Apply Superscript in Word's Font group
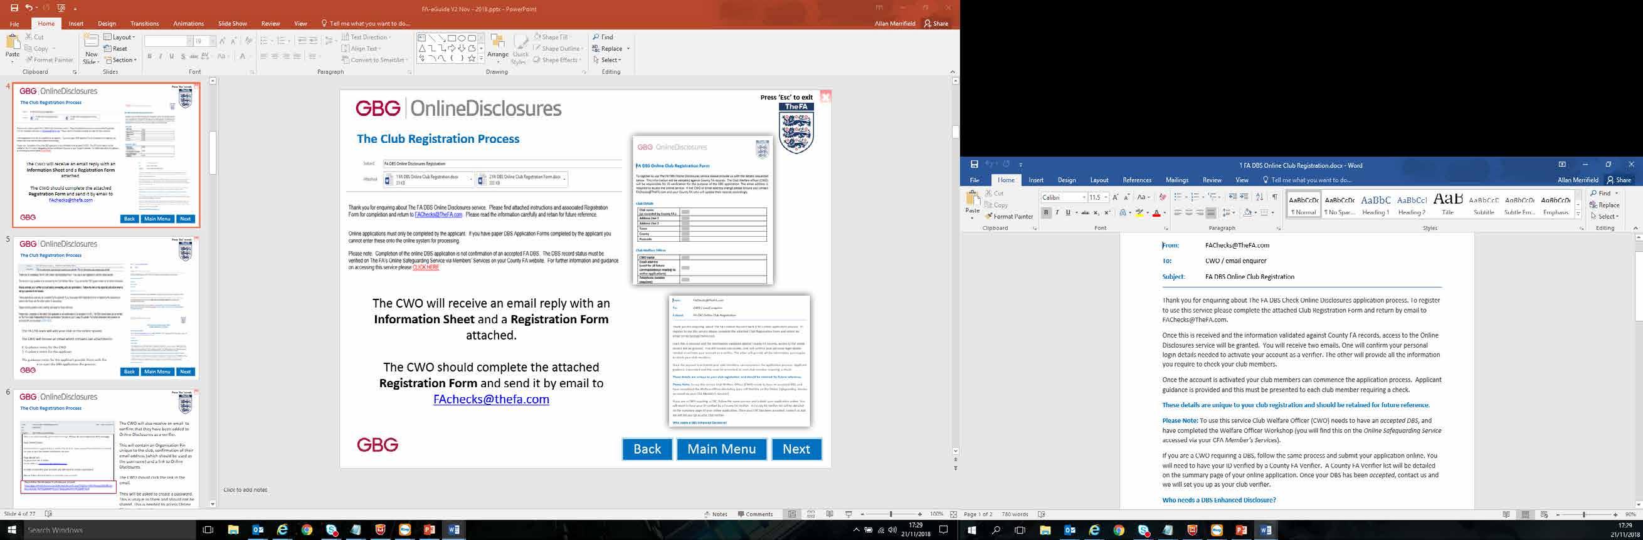The width and height of the screenshot is (1643, 540). [1107, 213]
